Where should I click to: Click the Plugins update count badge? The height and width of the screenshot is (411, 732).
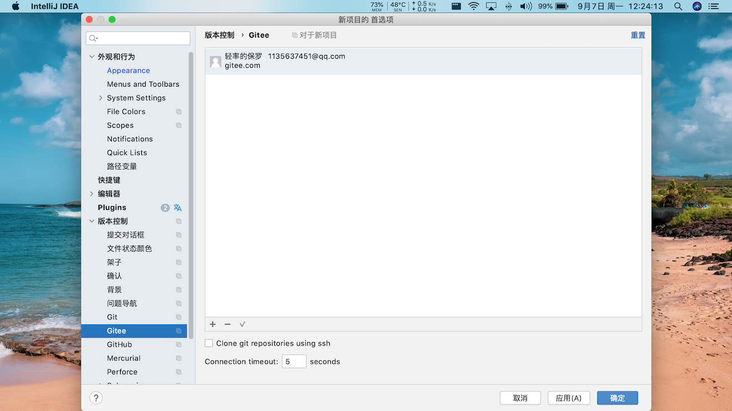165,208
